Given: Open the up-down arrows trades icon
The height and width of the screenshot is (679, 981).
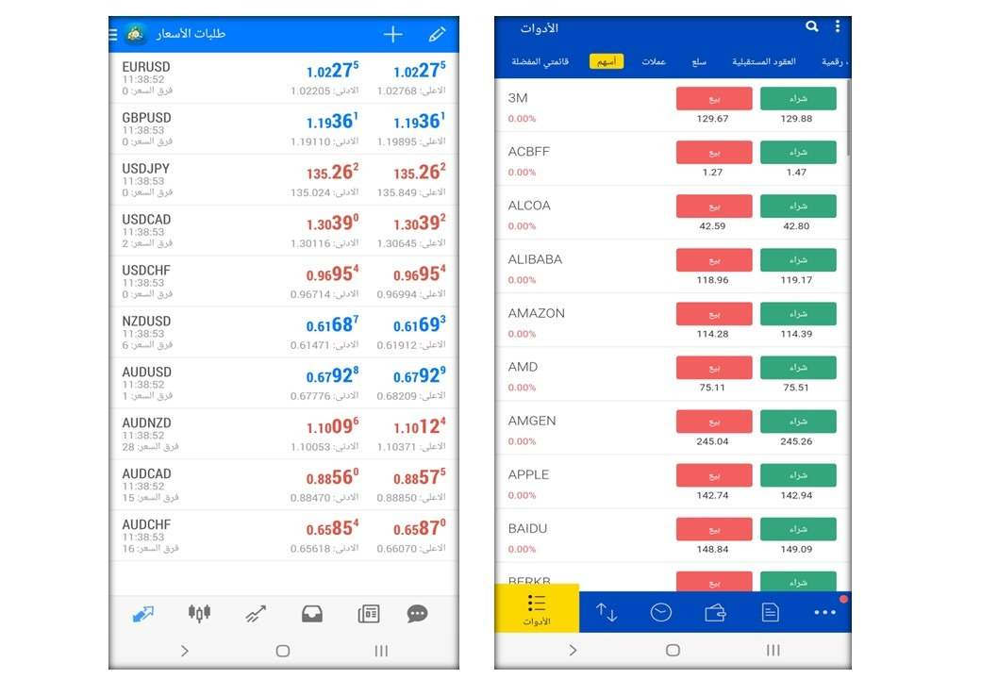Looking at the screenshot, I should tap(607, 612).
